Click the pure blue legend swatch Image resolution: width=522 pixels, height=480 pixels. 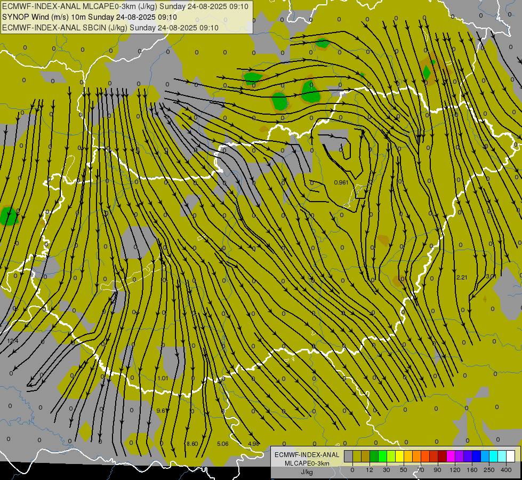click(477, 456)
